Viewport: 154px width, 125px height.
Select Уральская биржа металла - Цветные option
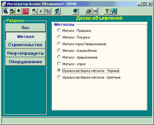[89, 77]
